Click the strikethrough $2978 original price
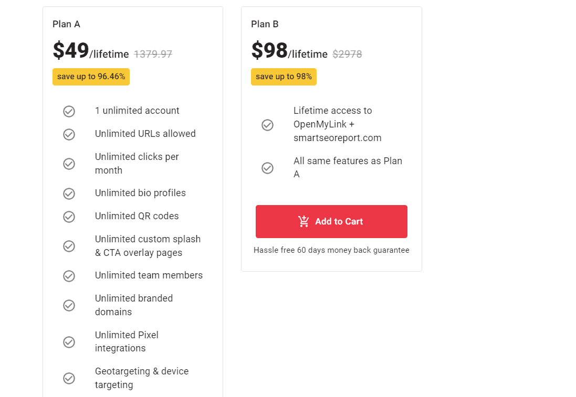 (347, 53)
